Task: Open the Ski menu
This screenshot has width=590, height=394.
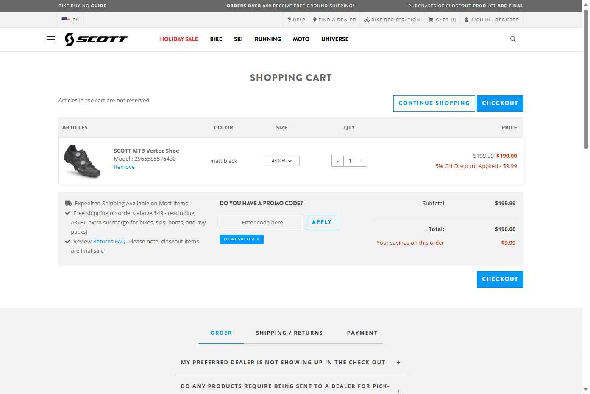Action: [x=238, y=39]
